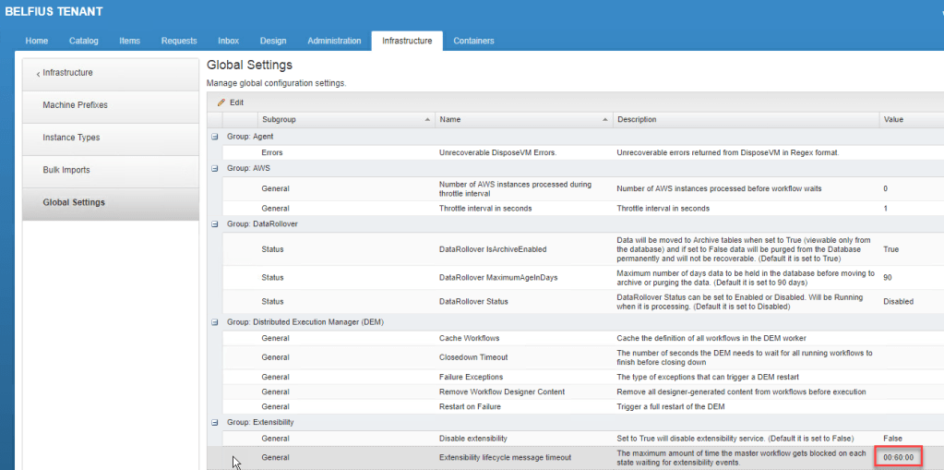The height and width of the screenshot is (470, 944).
Task: Sort by Subgroup column arrow
Action: [427, 120]
